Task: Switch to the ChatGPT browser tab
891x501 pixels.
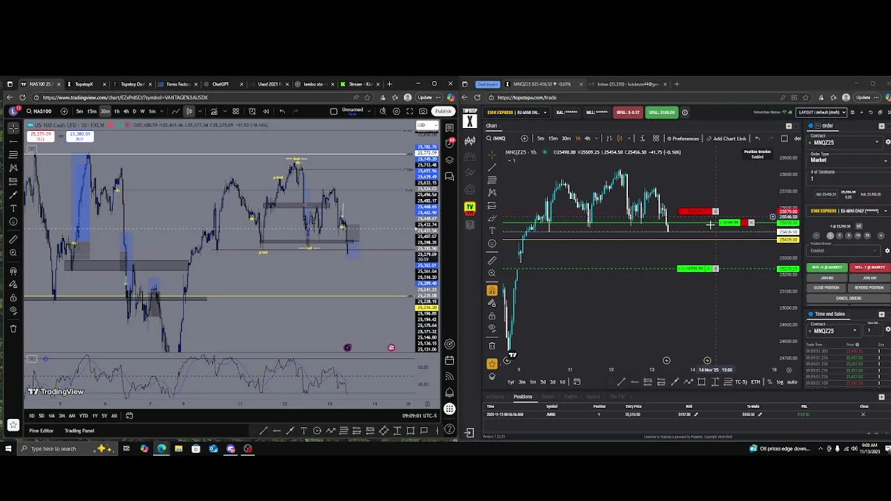Action: pos(221,84)
